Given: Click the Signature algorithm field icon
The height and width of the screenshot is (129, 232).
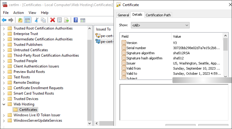Looking at the screenshot, I should click(124, 53).
